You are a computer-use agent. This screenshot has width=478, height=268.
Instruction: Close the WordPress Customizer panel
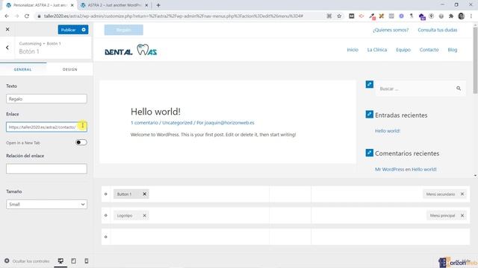point(7,30)
